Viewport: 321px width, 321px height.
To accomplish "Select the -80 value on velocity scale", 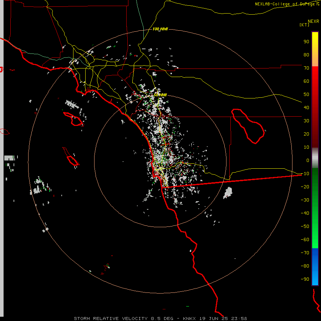I will click(x=305, y=266).
